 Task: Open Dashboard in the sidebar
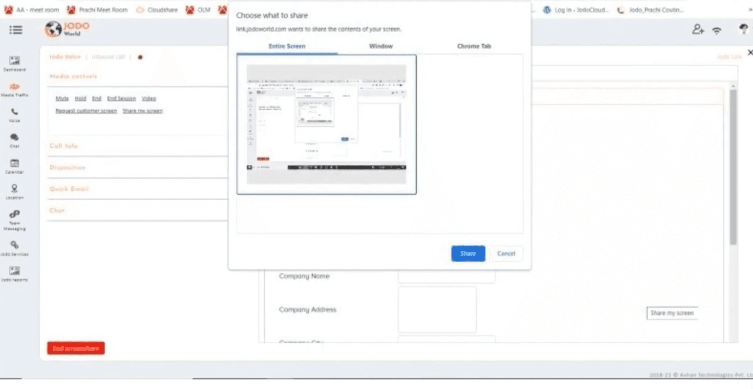pyautogui.click(x=15, y=64)
